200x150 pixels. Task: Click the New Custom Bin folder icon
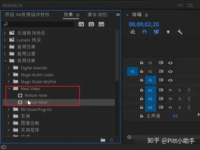[103, 140]
